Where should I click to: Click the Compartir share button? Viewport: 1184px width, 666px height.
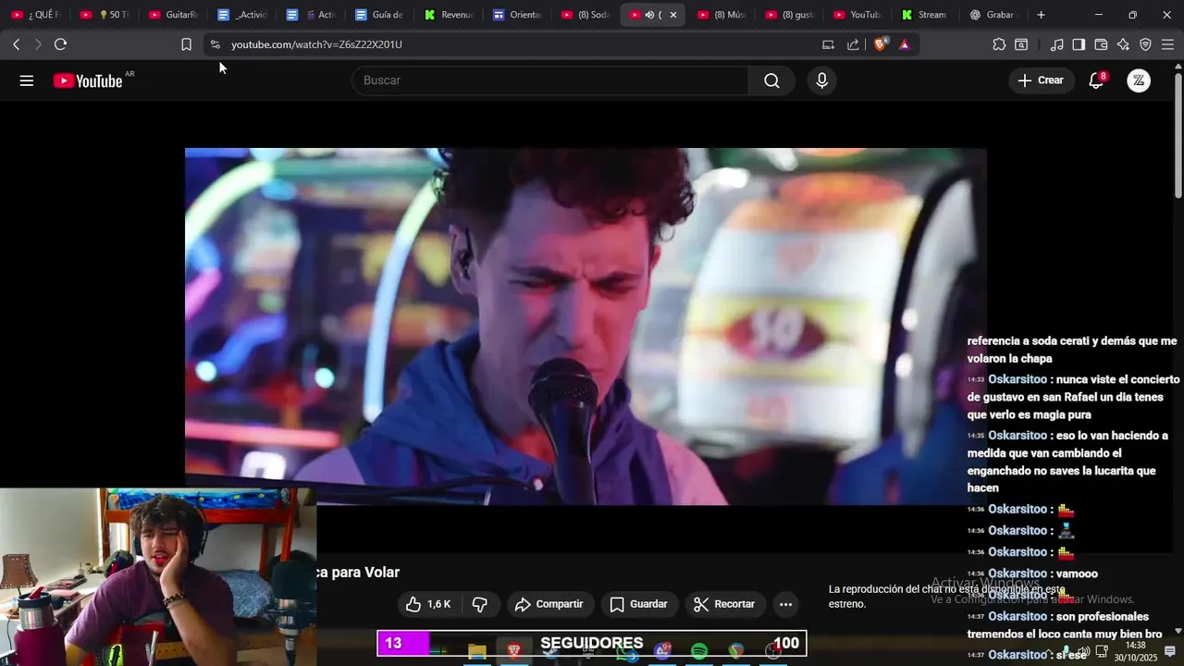(x=549, y=604)
